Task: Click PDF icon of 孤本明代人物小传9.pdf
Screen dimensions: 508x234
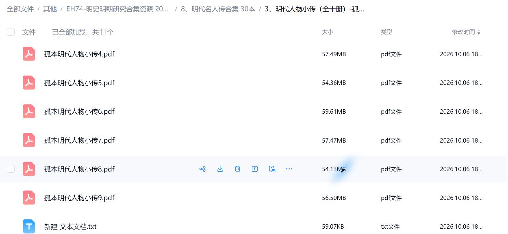Action: pyautogui.click(x=29, y=198)
